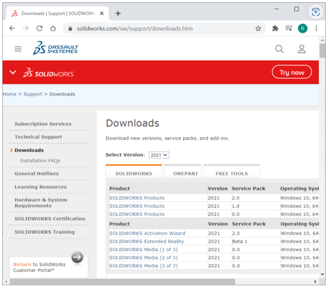This screenshot has width=328, height=288.
Task: Click screenshot capture icon at top right
Action: [x=316, y=12]
